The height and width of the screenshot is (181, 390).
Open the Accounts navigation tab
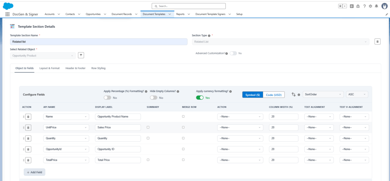[x=50, y=14]
